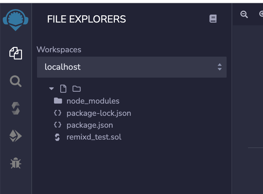Open remixd_test.sol file
Screen dimensions: 263x194
tap(94, 137)
